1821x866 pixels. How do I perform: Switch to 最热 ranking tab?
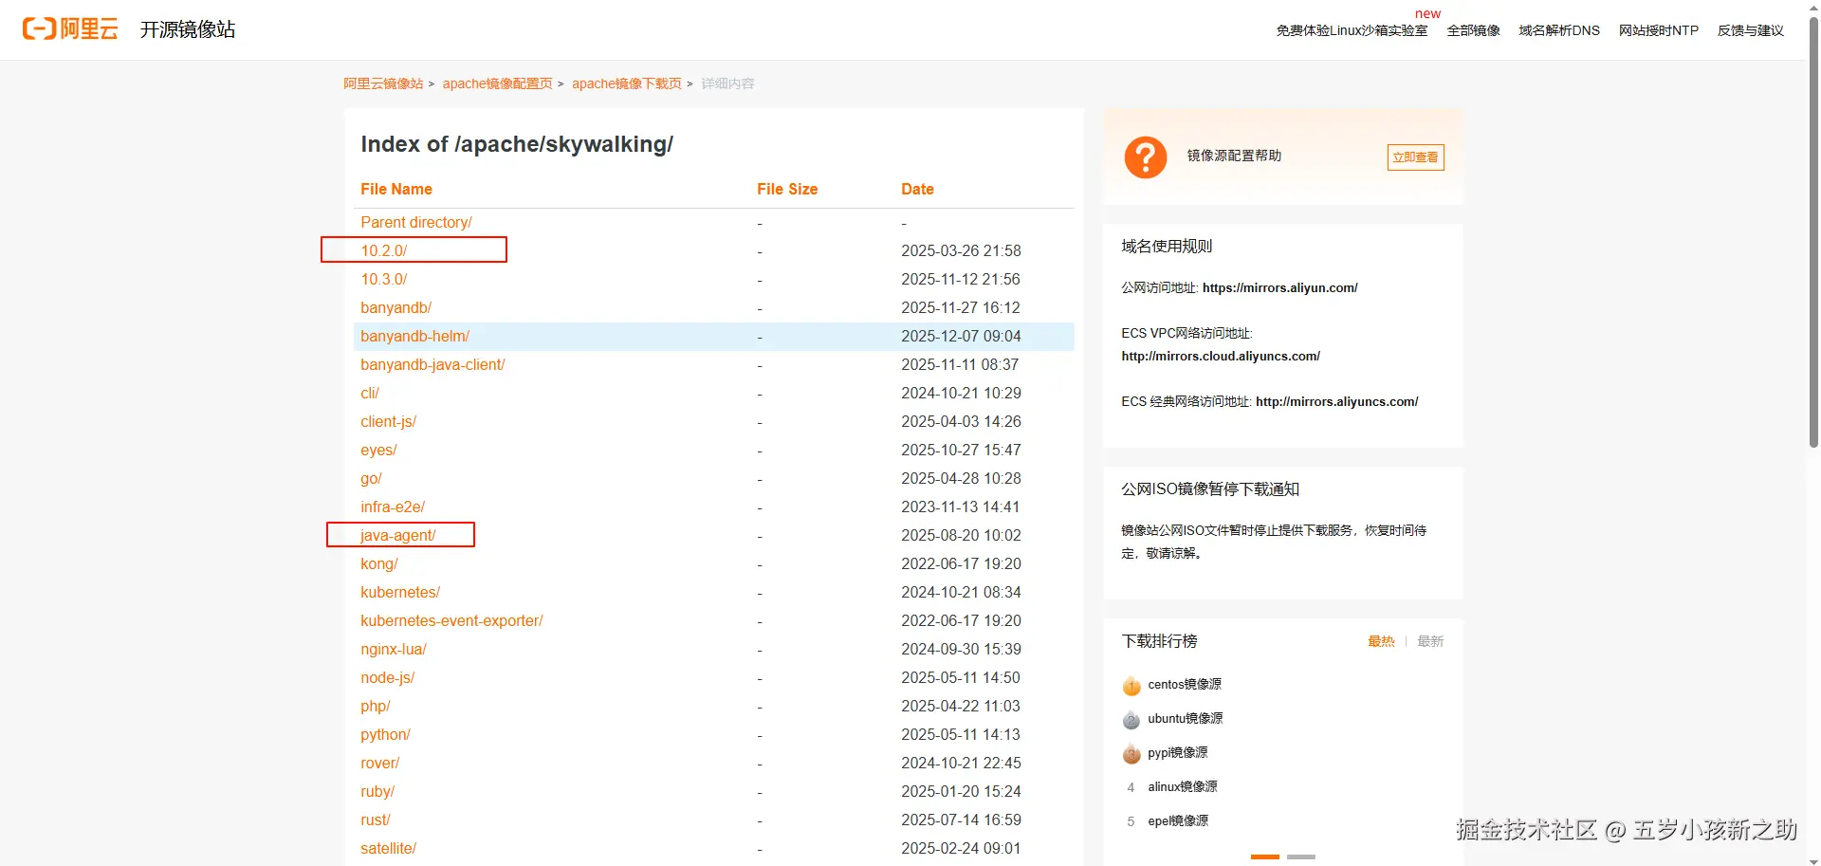pyautogui.click(x=1381, y=641)
